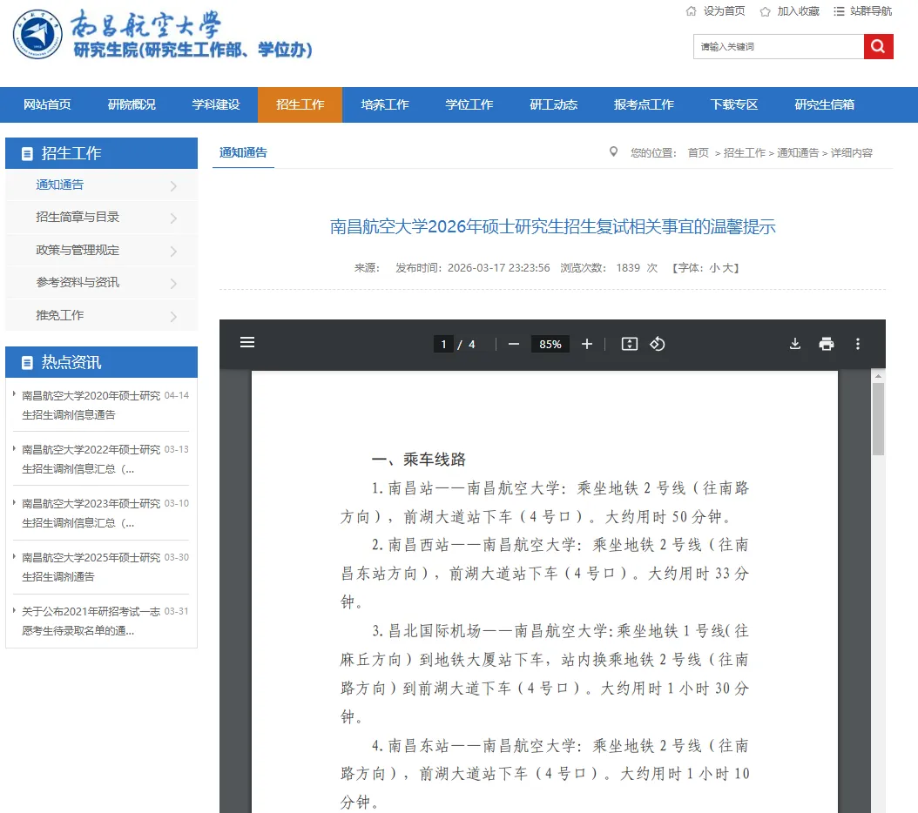
Task: Expand the 通知通告 sidebar chevron
Action: pos(173,186)
